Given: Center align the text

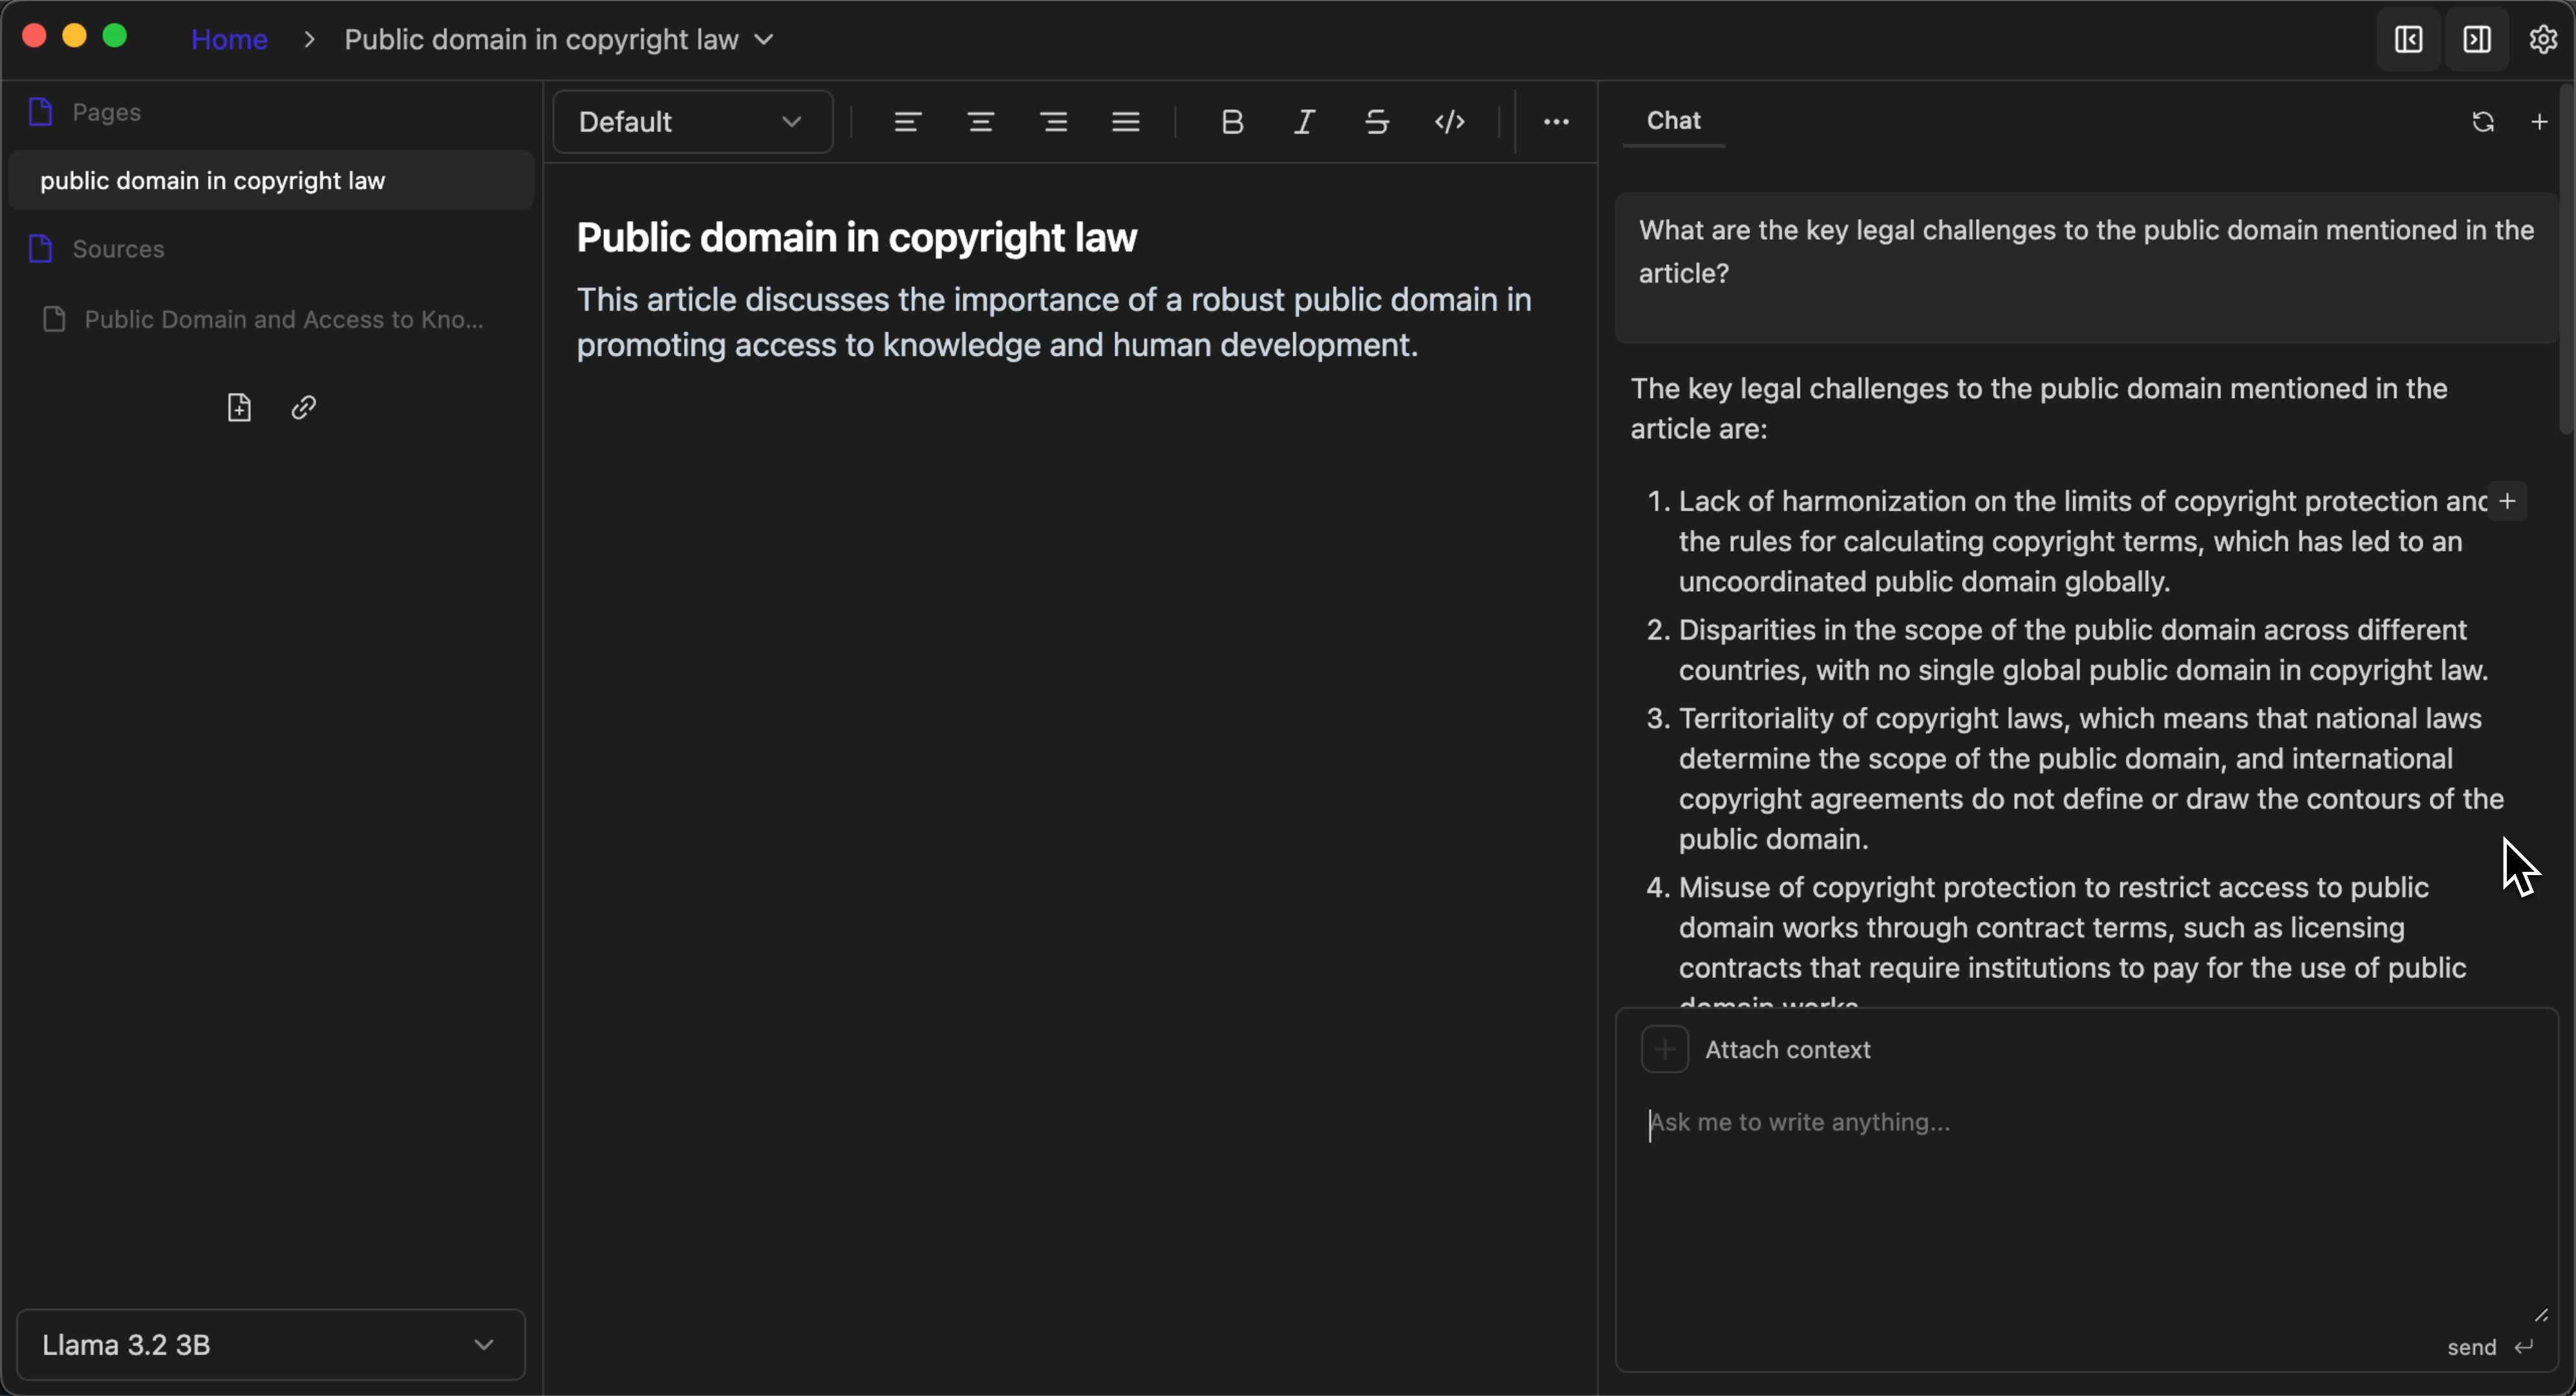Looking at the screenshot, I should (980, 122).
